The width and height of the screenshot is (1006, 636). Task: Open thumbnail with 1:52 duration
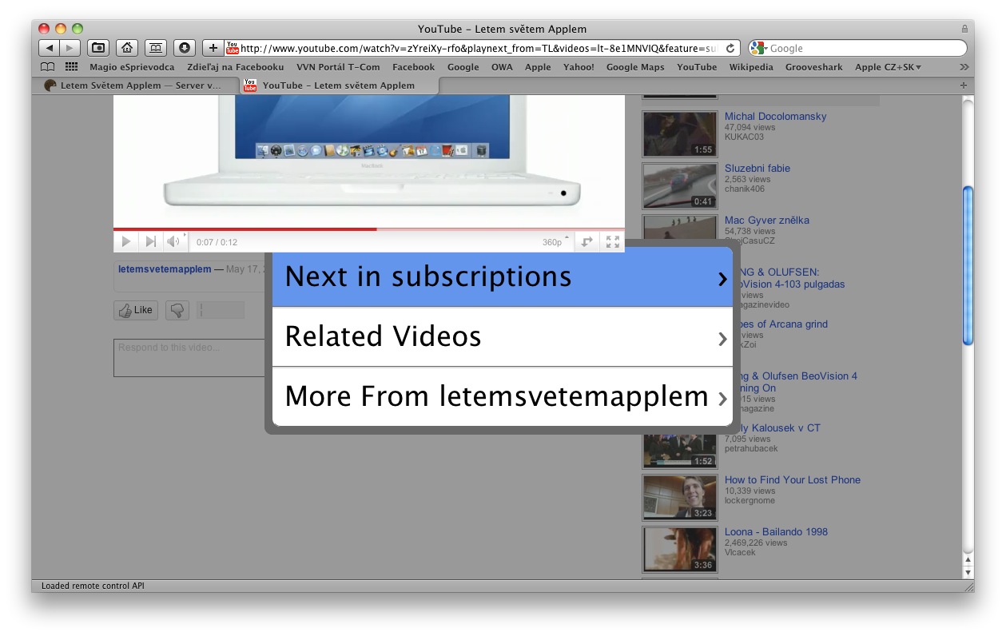pos(680,451)
